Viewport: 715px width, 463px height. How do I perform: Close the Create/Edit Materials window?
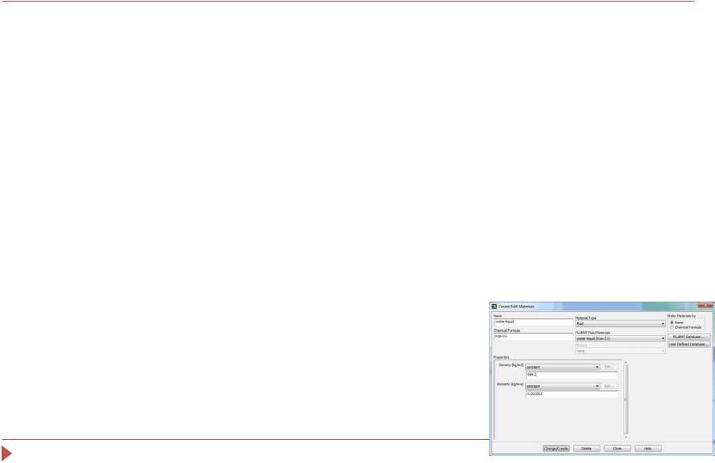tap(705, 305)
